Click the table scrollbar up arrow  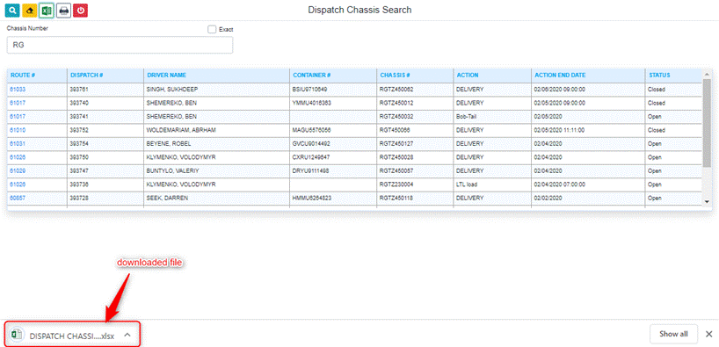point(707,74)
